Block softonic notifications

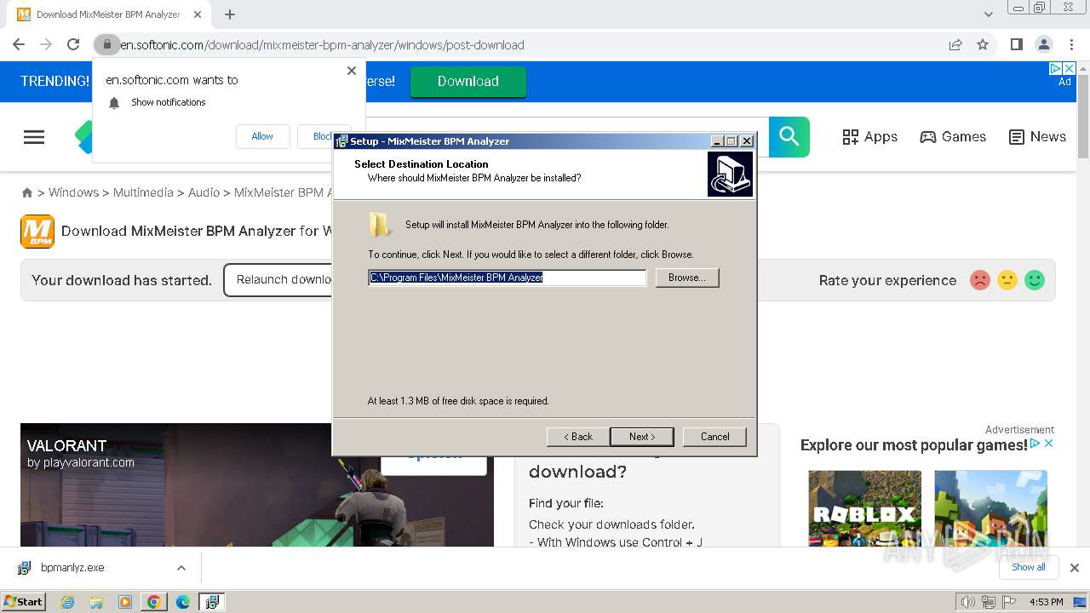click(x=324, y=136)
